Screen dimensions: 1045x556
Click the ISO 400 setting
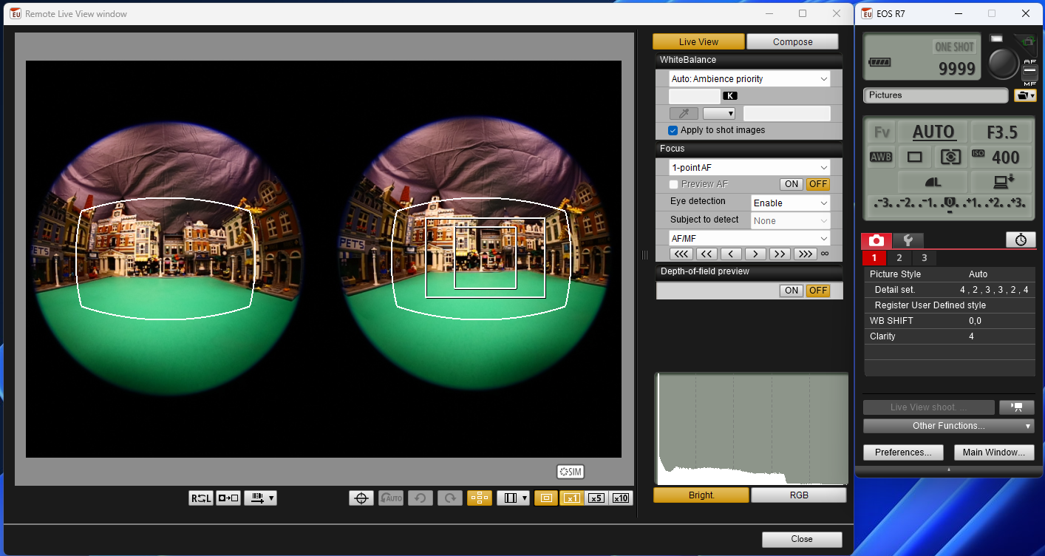pyautogui.click(x=1002, y=157)
